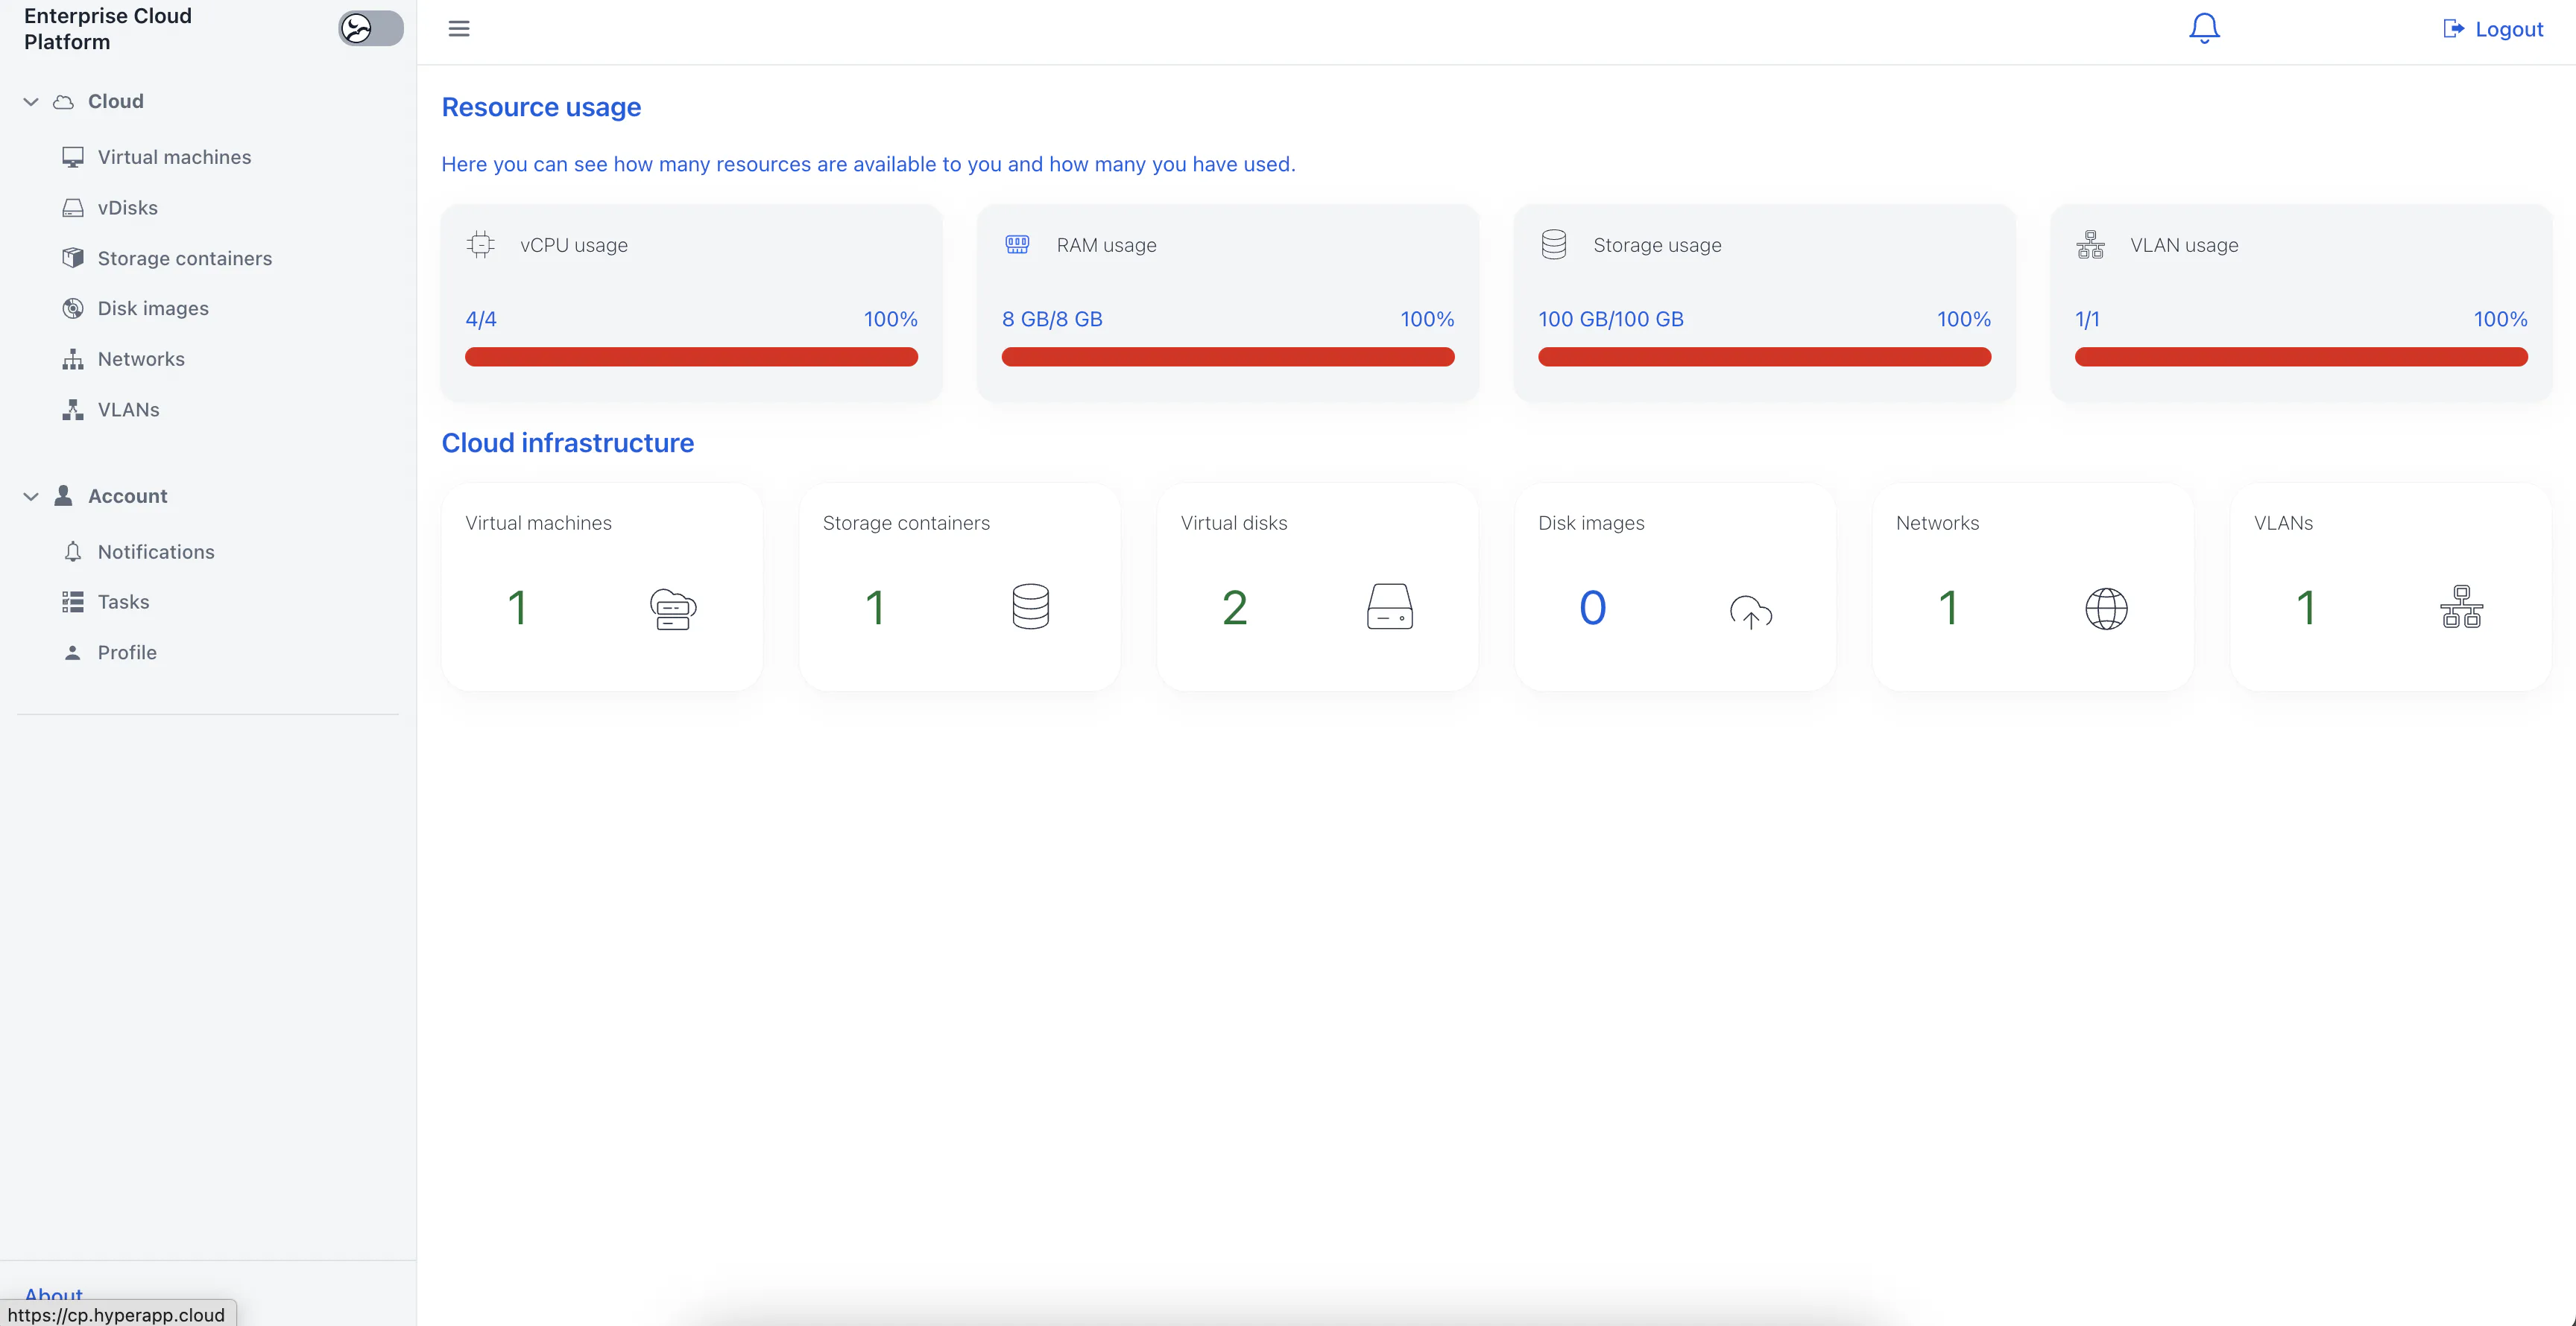Select Disk images in sidebar

[x=153, y=308]
